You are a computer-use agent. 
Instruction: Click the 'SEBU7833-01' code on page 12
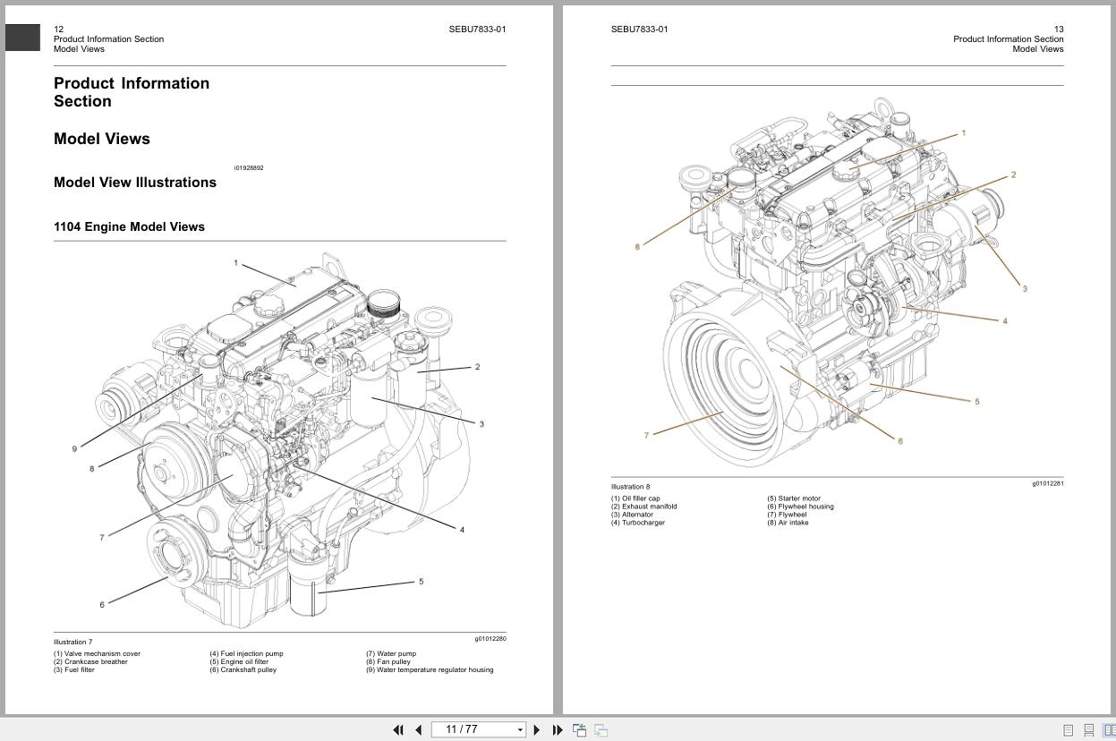tap(477, 29)
